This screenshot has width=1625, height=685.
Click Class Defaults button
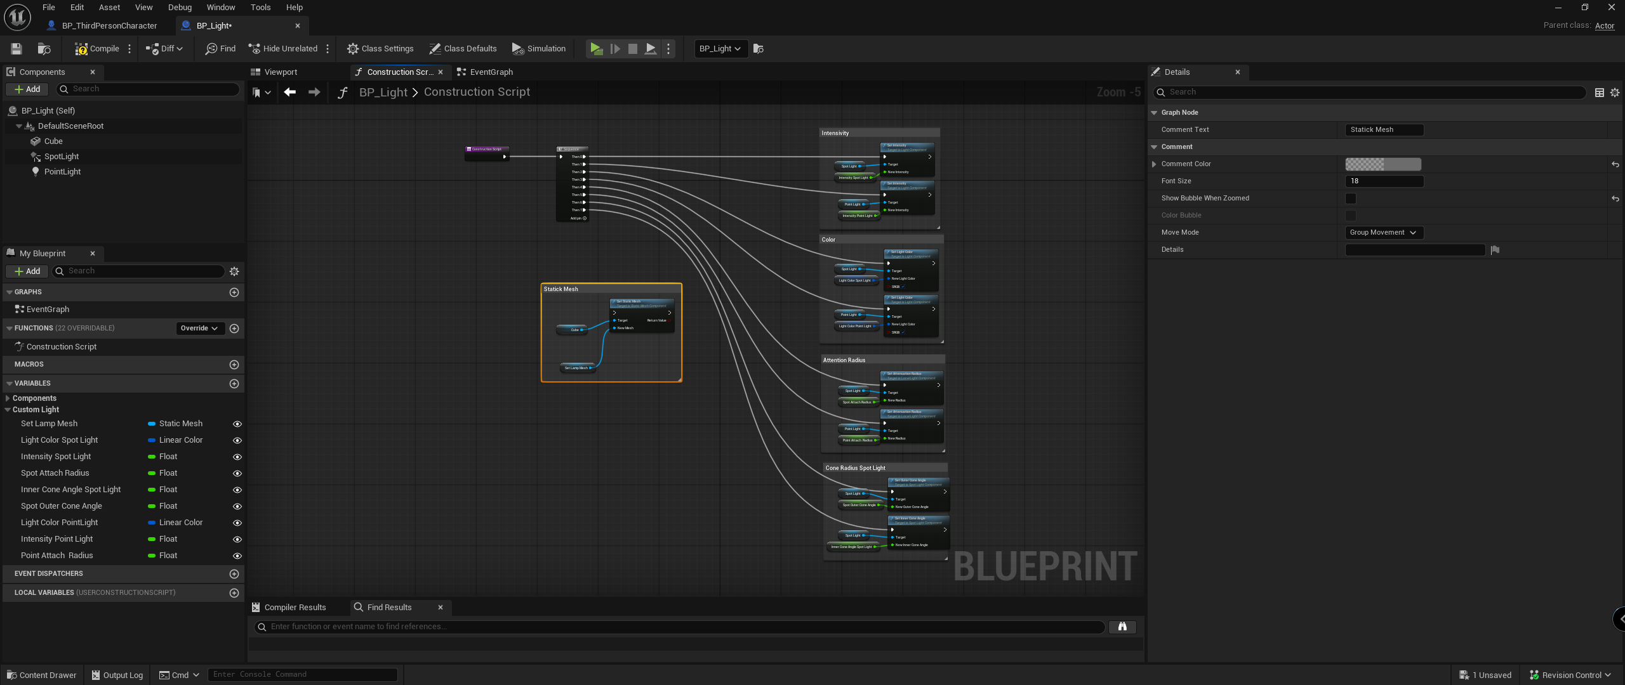point(463,49)
